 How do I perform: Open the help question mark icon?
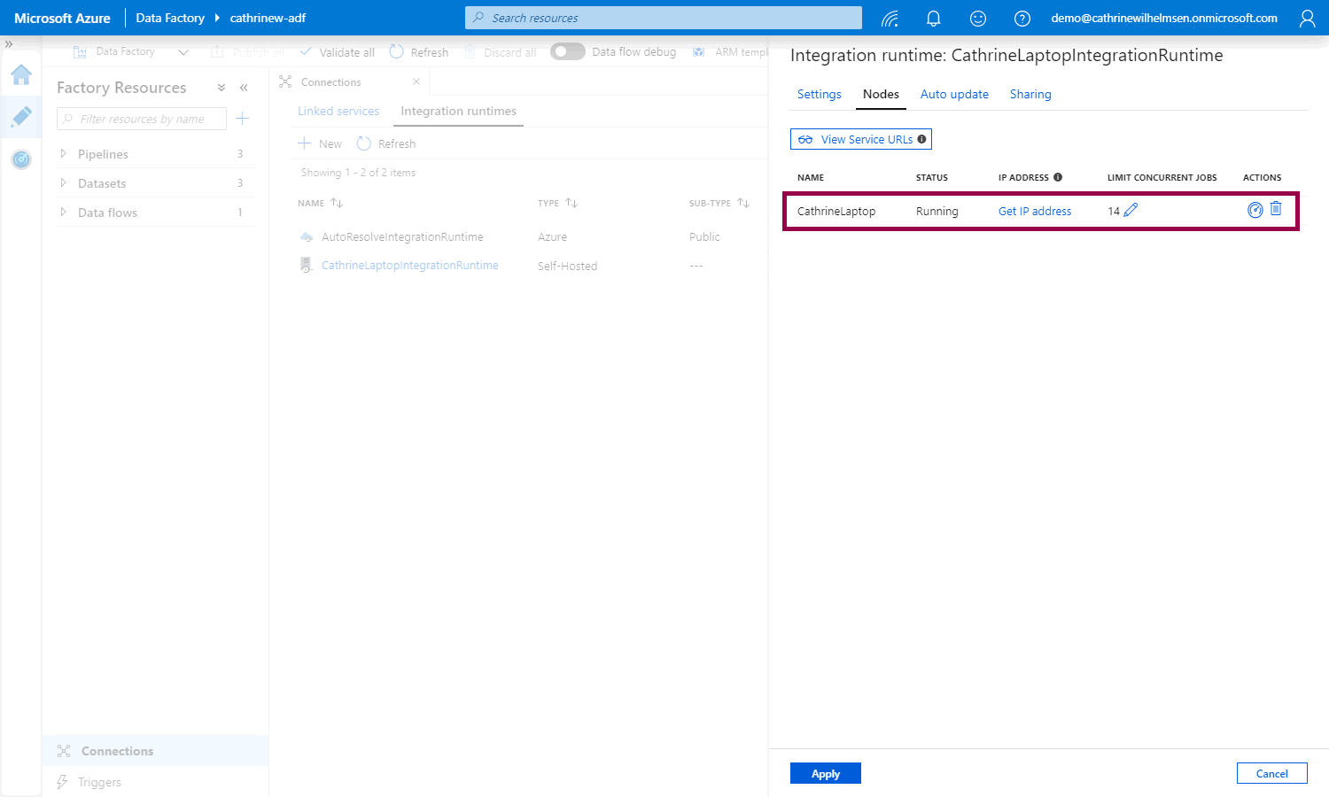[1022, 19]
